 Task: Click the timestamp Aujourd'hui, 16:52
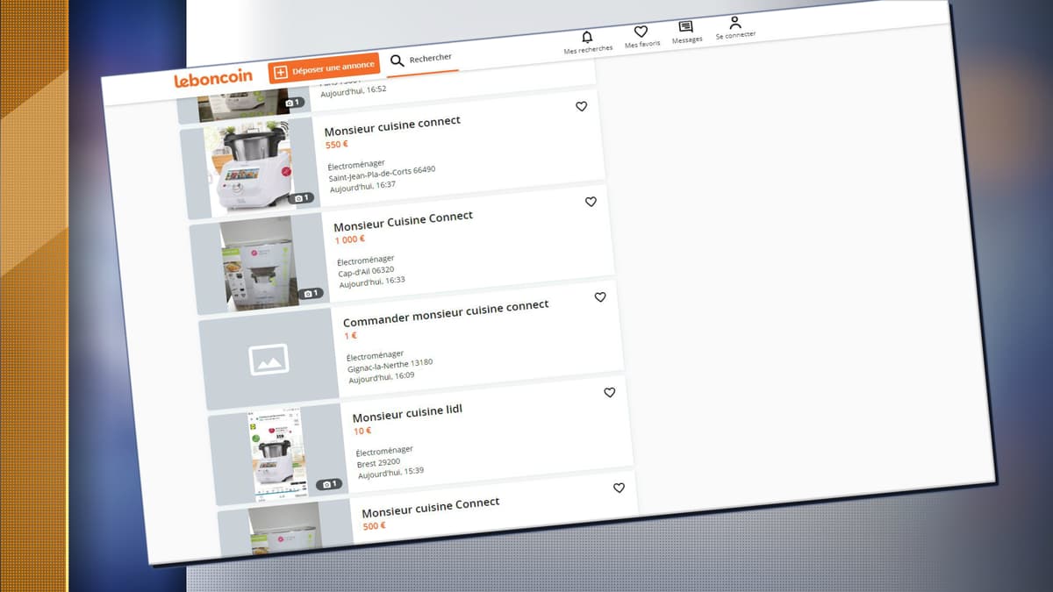(353, 90)
